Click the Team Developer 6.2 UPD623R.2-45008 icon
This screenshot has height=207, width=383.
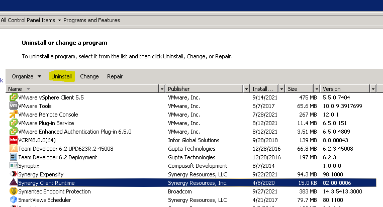coord(14,149)
